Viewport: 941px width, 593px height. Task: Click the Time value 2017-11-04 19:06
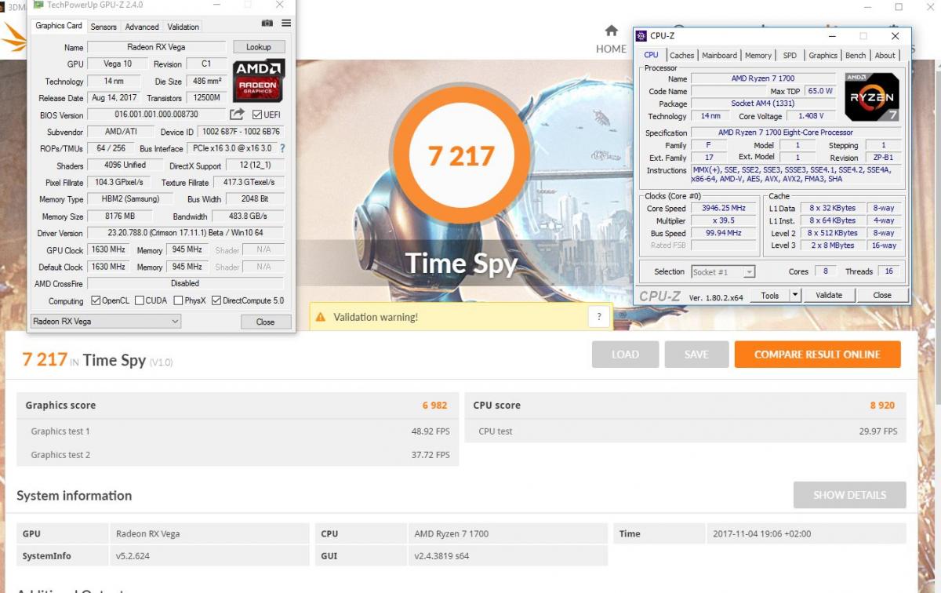[x=761, y=533]
